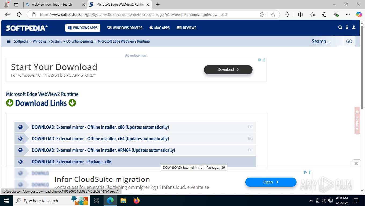Viewport: 365px width, 206px height.
Task: Open MAC APPS section
Action: (x=159, y=28)
